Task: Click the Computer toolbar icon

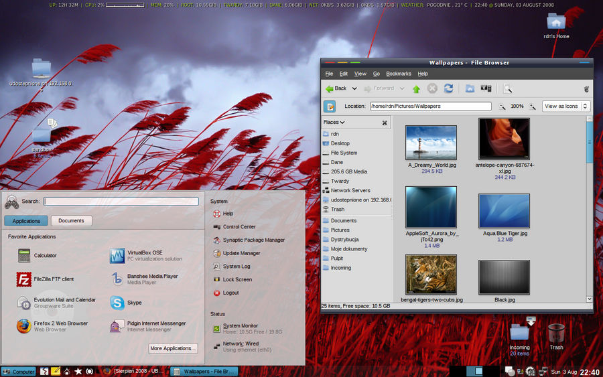Action: (486, 88)
